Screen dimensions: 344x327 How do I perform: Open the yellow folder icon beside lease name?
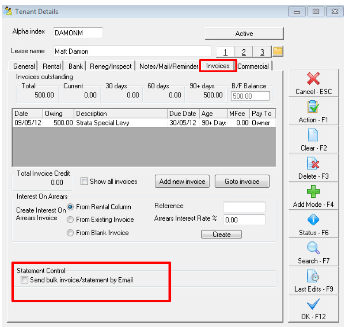point(278,51)
